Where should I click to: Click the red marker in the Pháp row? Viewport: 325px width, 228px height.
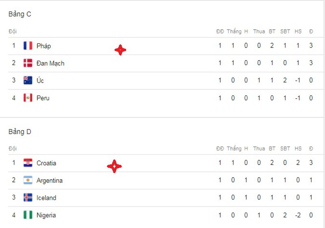coord(120,50)
